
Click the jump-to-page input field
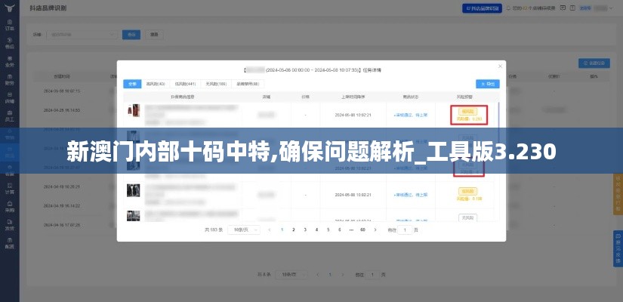point(405,230)
